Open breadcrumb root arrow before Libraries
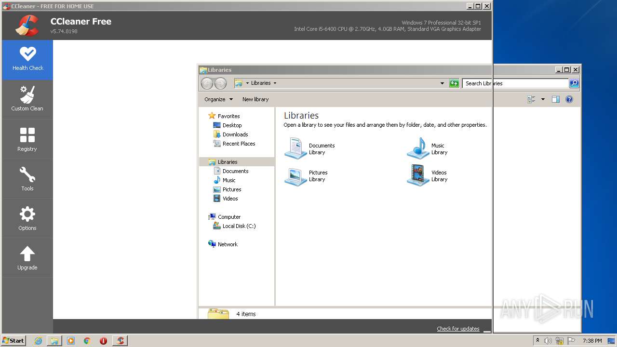The height and width of the screenshot is (347, 617). (x=247, y=83)
